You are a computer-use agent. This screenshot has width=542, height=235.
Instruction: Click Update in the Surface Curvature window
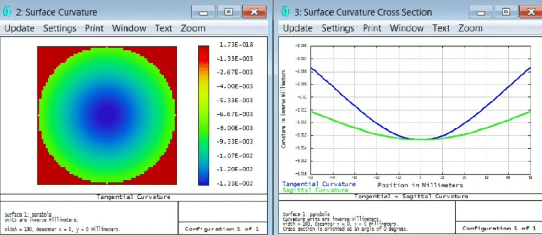pyautogui.click(x=20, y=28)
